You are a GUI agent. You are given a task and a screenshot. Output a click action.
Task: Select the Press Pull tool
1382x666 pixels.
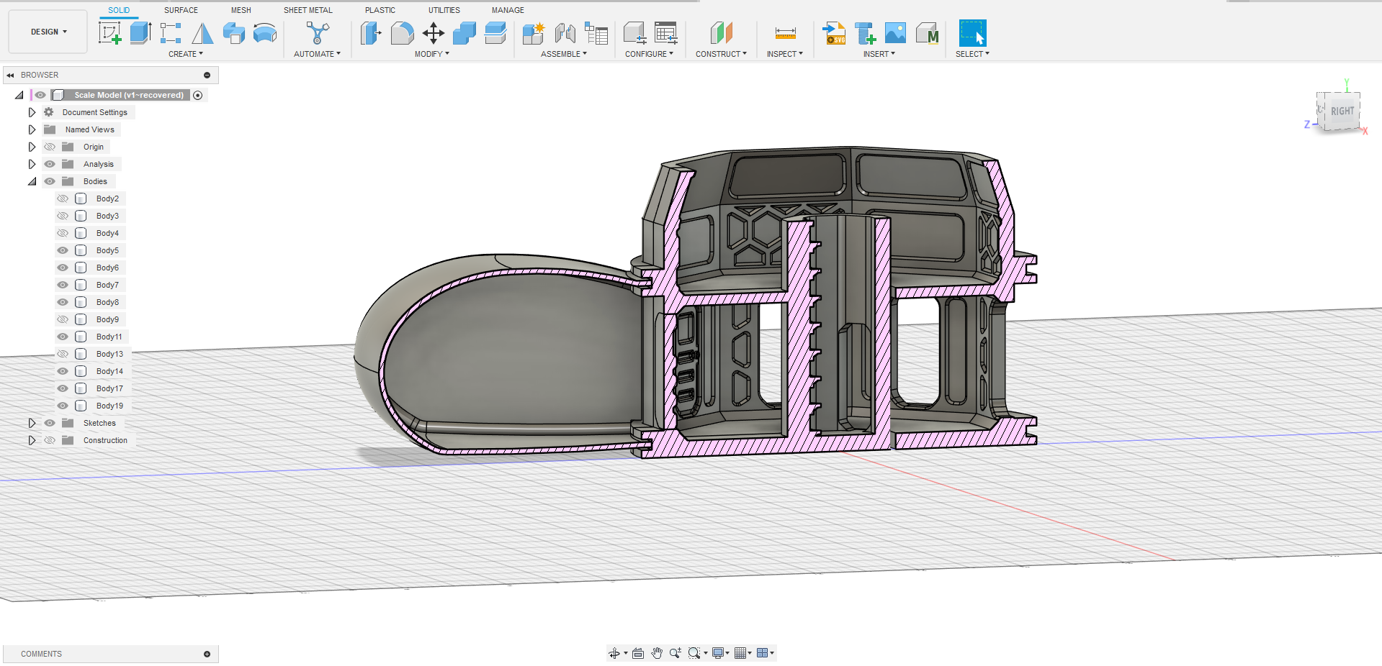371,33
